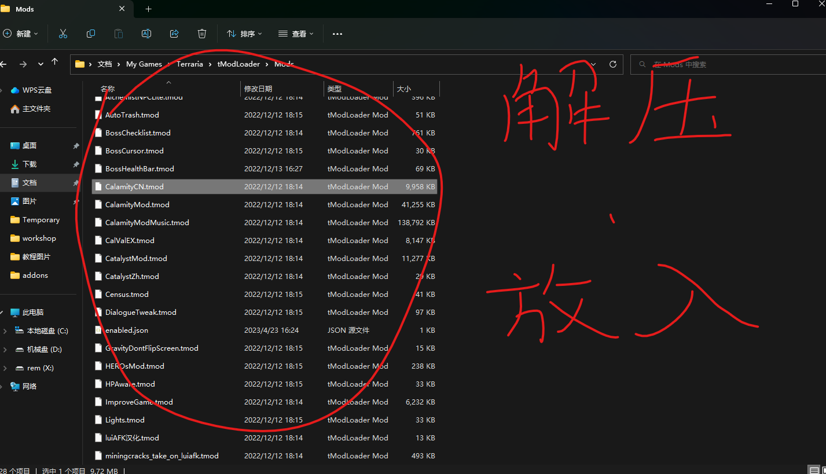
Task: Select the luiAFK汉化.tmod file
Action: [265, 438]
